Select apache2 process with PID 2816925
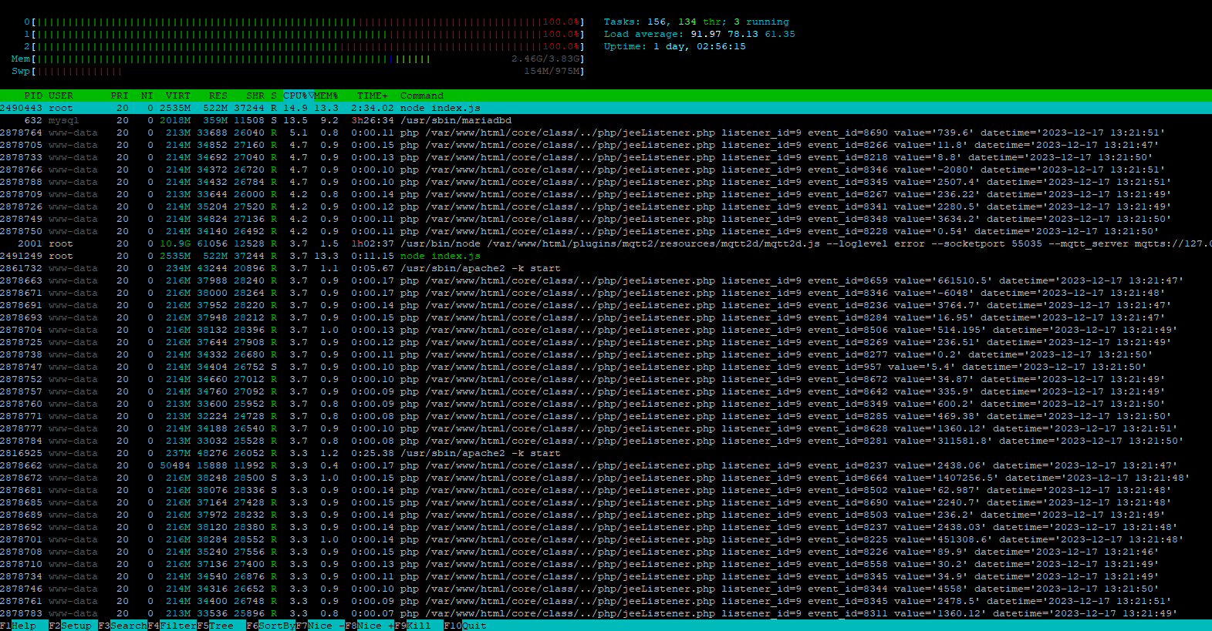 click(x=606, y=453)
